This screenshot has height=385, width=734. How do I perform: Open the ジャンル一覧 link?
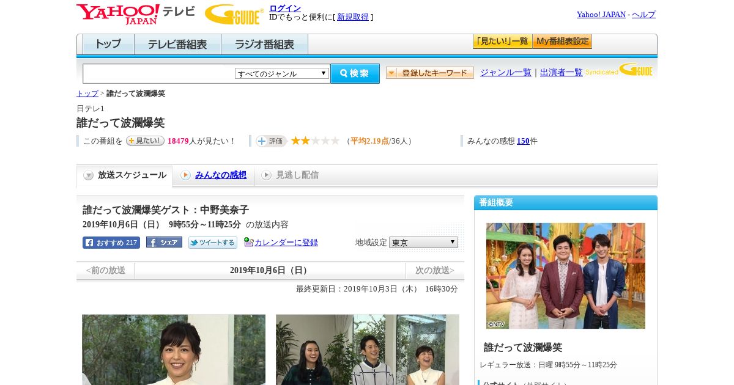(506, 73)
